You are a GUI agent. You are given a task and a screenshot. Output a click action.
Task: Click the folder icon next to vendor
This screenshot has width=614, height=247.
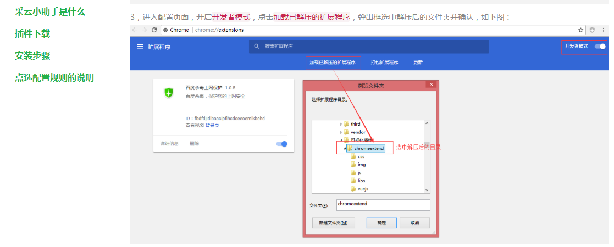(346, 132)
